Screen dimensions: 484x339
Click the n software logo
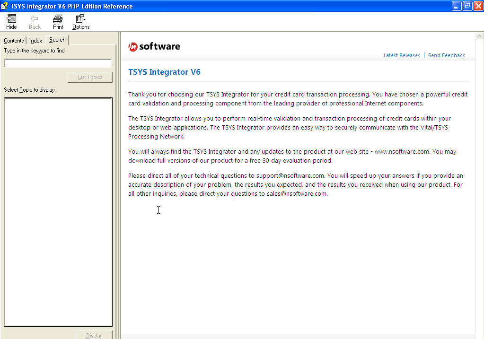(154, 46)
